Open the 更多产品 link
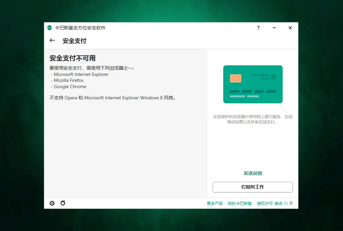343x231 pixels. pyautogui.click(x=215, y=203)
